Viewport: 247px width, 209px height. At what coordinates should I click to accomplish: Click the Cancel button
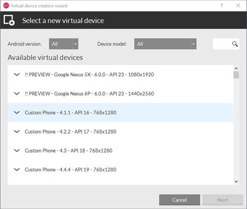(x=180, y=200)
